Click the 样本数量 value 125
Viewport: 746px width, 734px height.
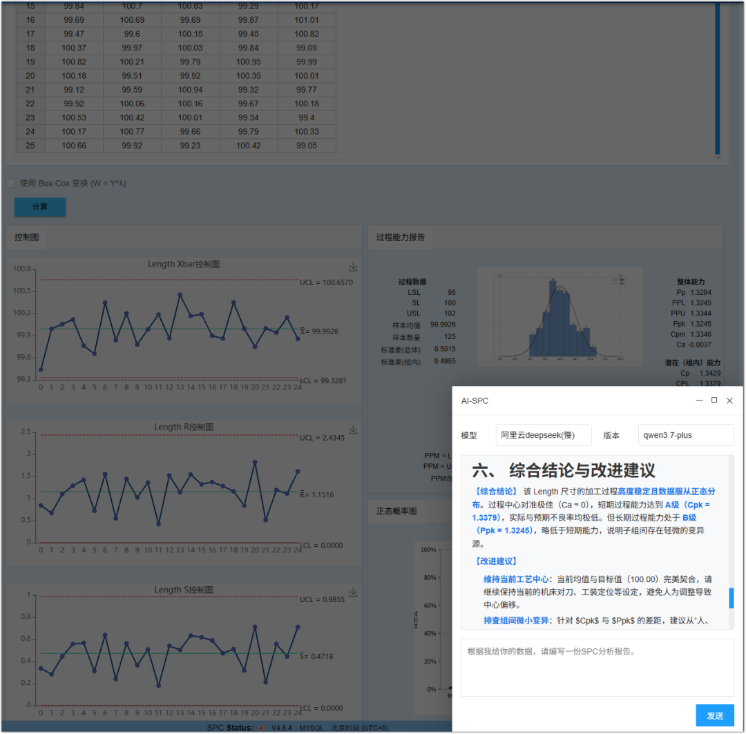[x=450, y=337]
